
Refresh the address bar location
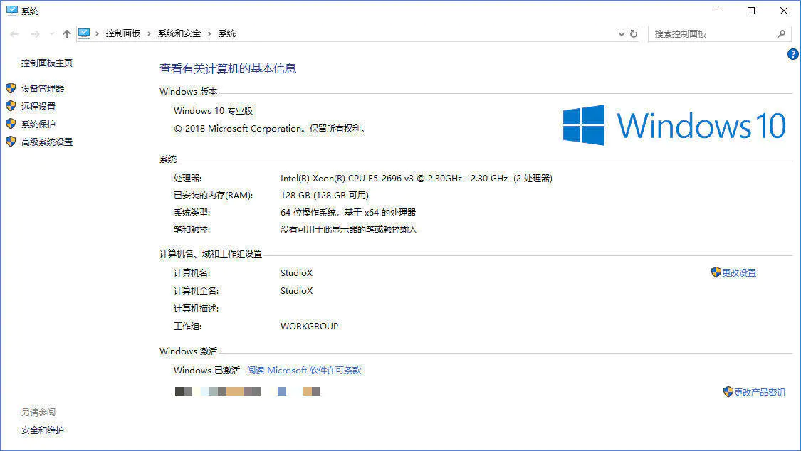pyautogui.click(x=634, y=33)
